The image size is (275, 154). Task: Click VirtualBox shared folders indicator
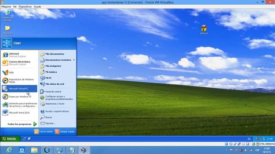click(243, 144)
